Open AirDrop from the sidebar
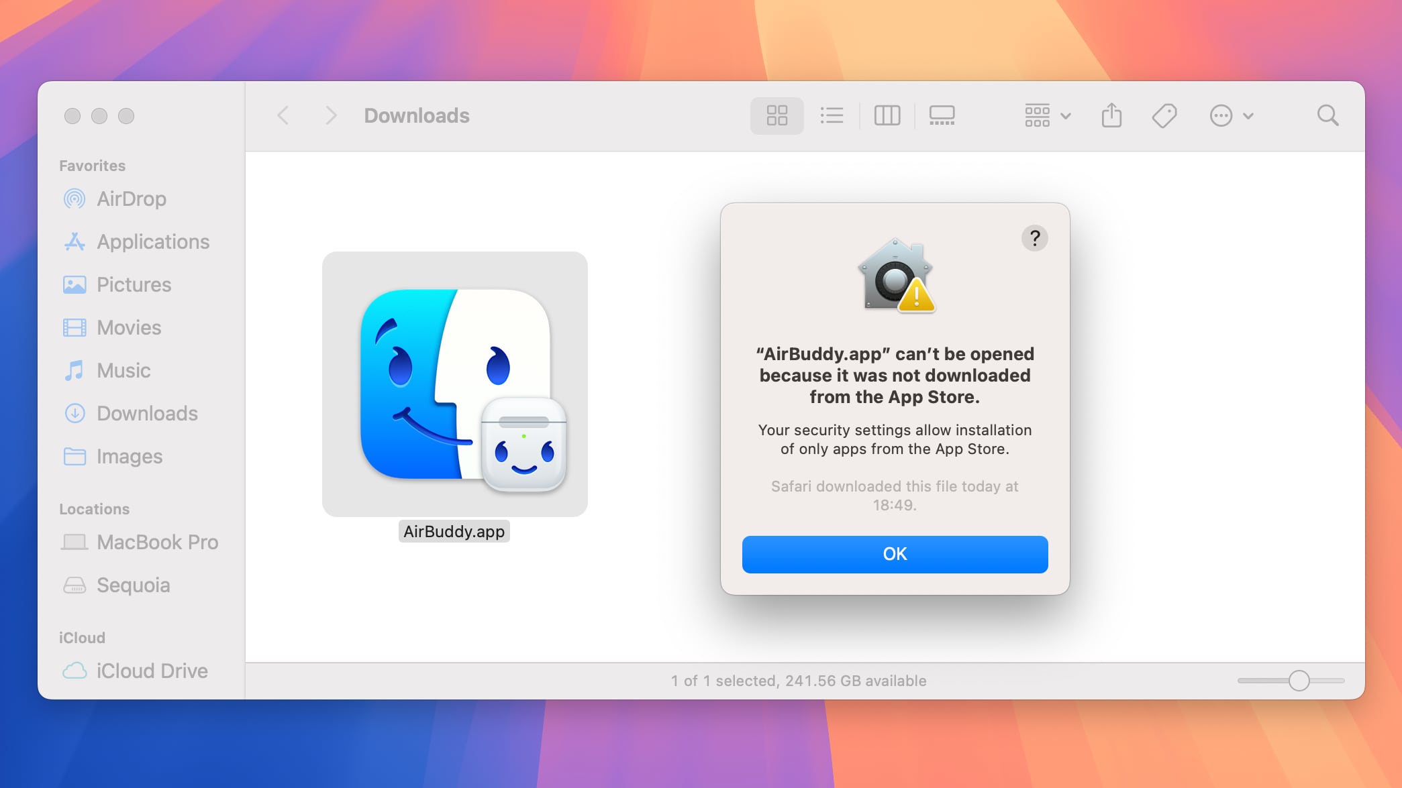1402x788 pixels. pyautogui.click(x=132, y=199)
